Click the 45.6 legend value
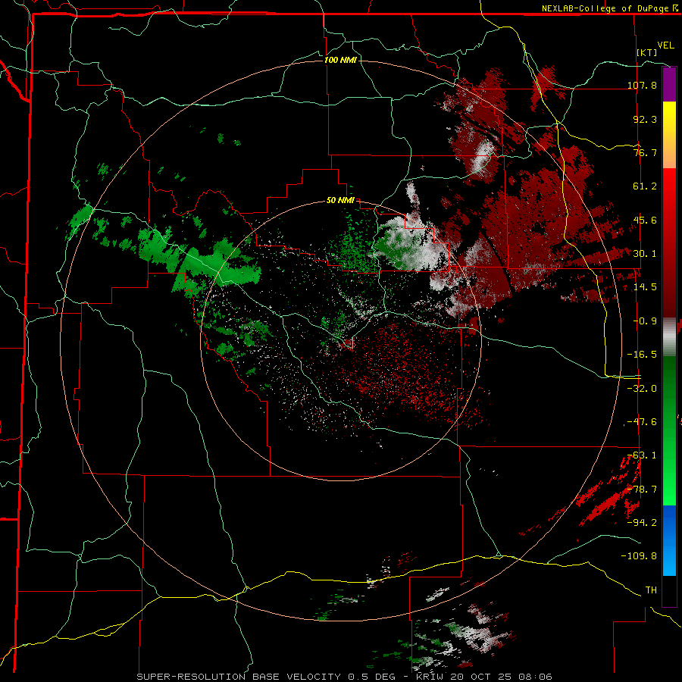 645,220
